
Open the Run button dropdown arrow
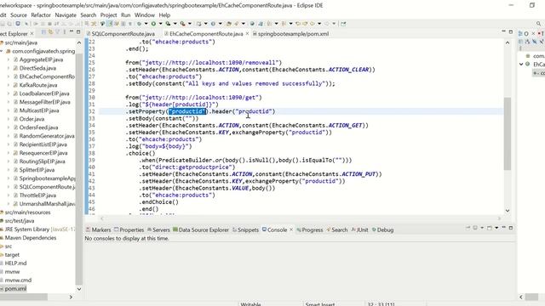[x=160, y=24]
